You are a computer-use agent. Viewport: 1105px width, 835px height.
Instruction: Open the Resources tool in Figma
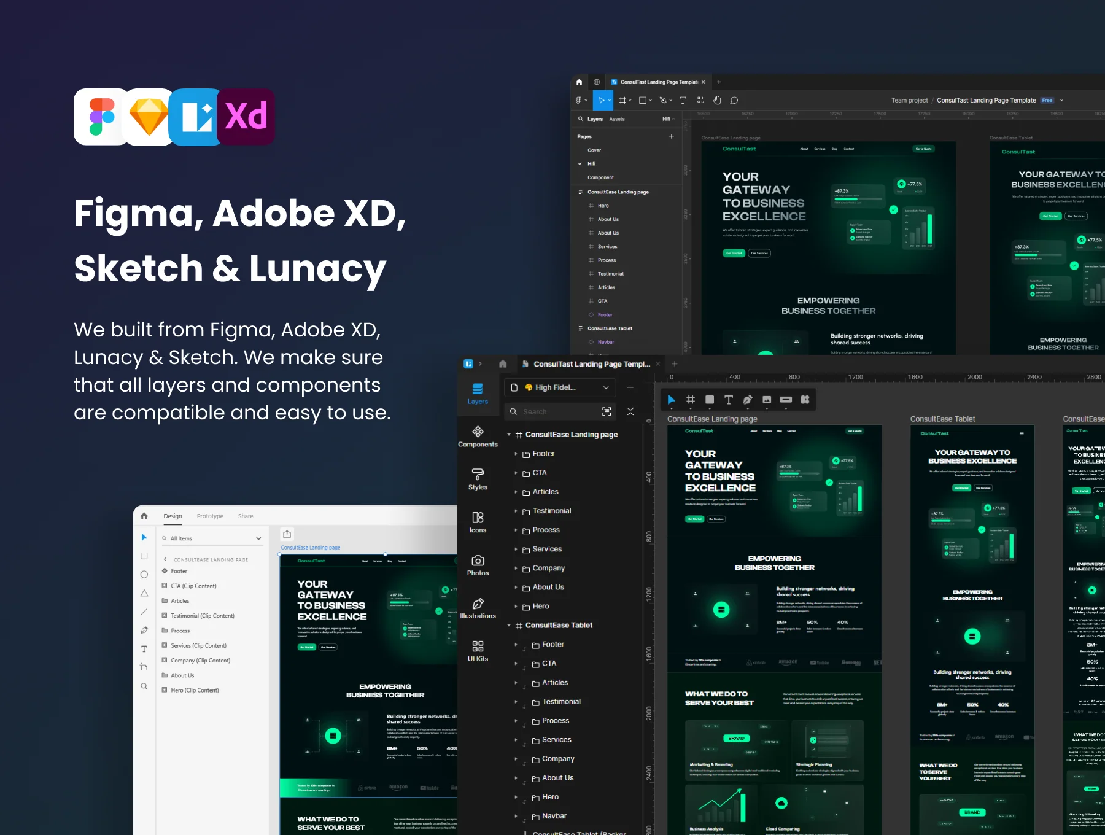point(700,100)
